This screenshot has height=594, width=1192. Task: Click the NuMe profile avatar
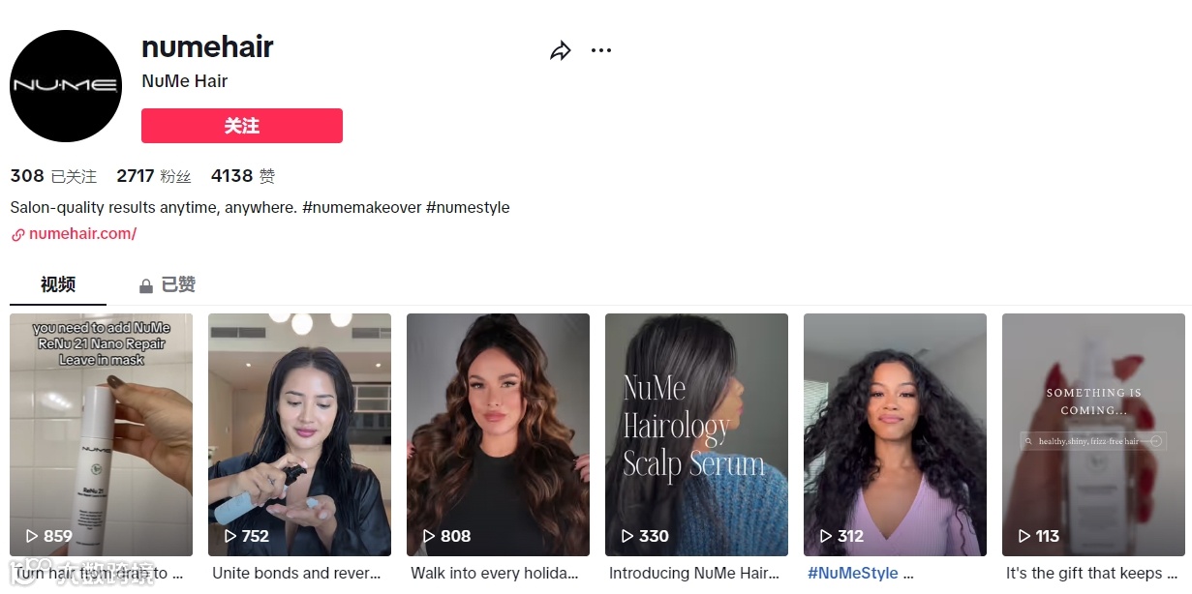(x=66, y=86)
